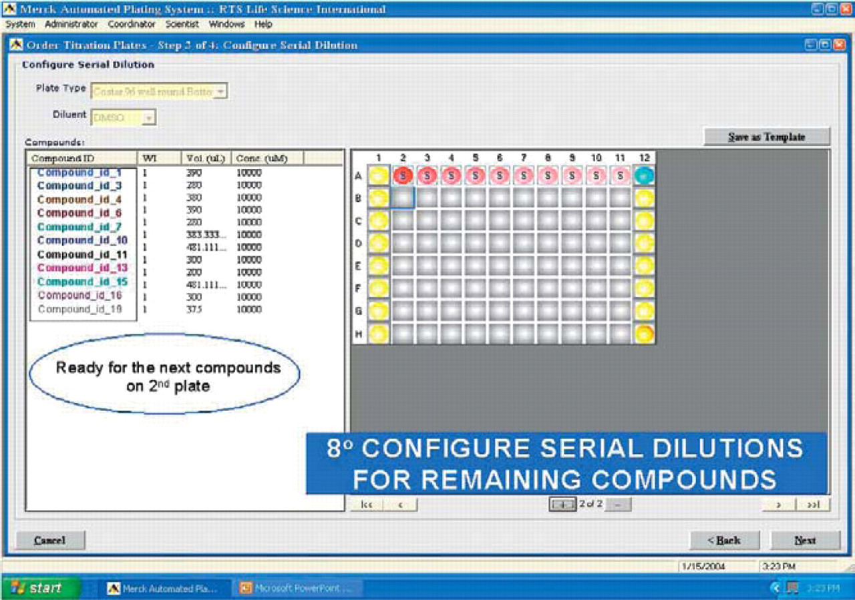Select the cyan well A12
The height and width of the screenshot is (600, 855).
coord(645,176)
